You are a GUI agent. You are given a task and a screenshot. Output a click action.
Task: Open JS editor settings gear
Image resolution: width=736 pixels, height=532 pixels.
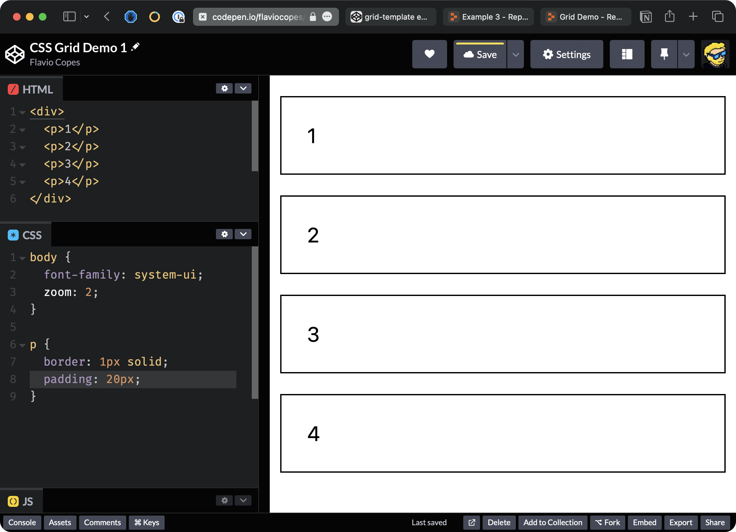[224, 500]
